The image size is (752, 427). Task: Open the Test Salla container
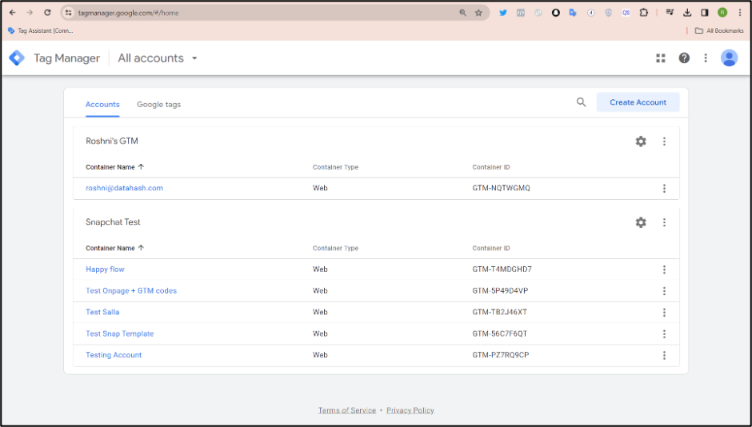click(x=102, y=312)
